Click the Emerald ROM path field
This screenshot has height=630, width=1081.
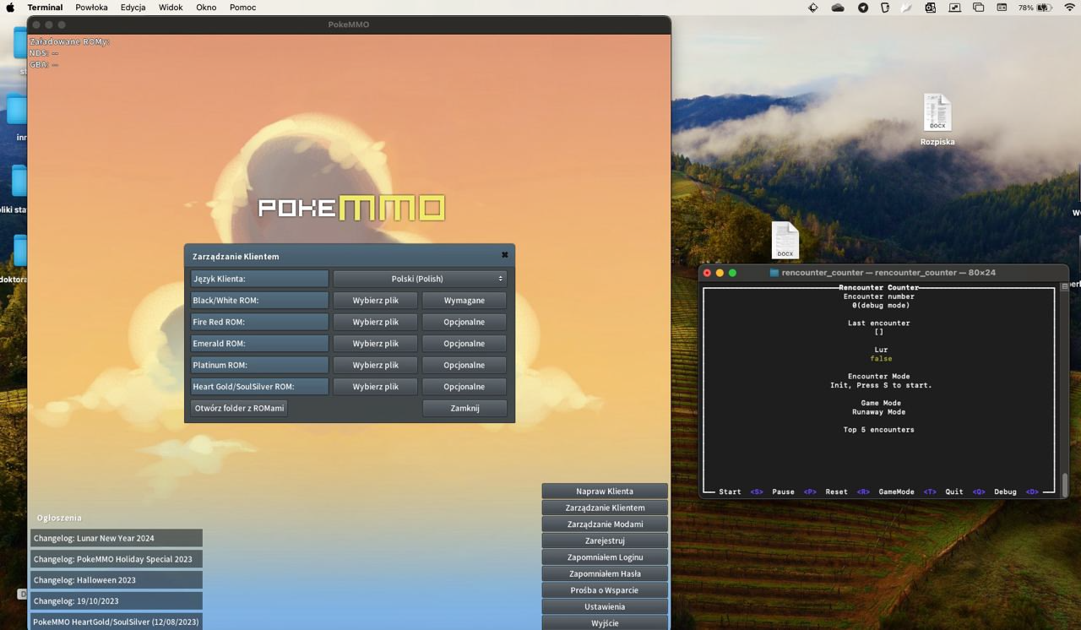click(x=259, y=344)
